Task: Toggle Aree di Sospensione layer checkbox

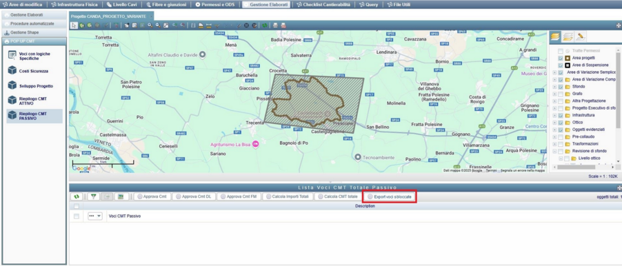Action: [560, 65]
